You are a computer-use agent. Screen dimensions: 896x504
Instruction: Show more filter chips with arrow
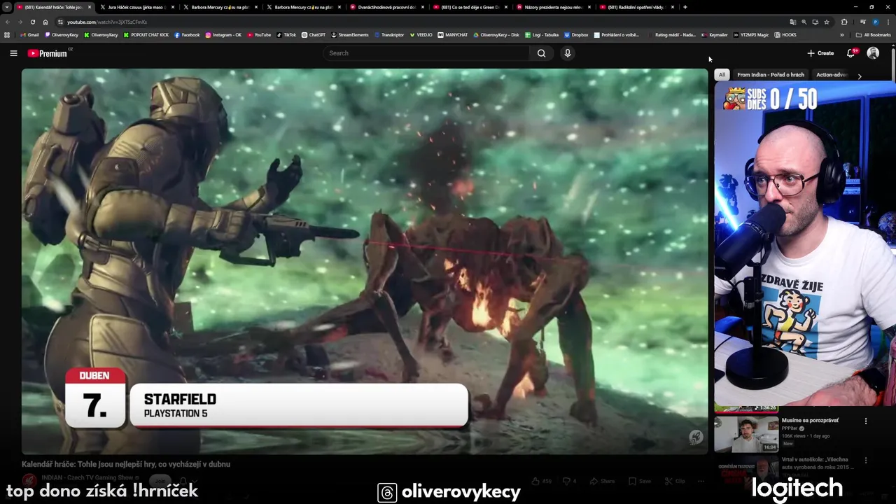(860, 76)
